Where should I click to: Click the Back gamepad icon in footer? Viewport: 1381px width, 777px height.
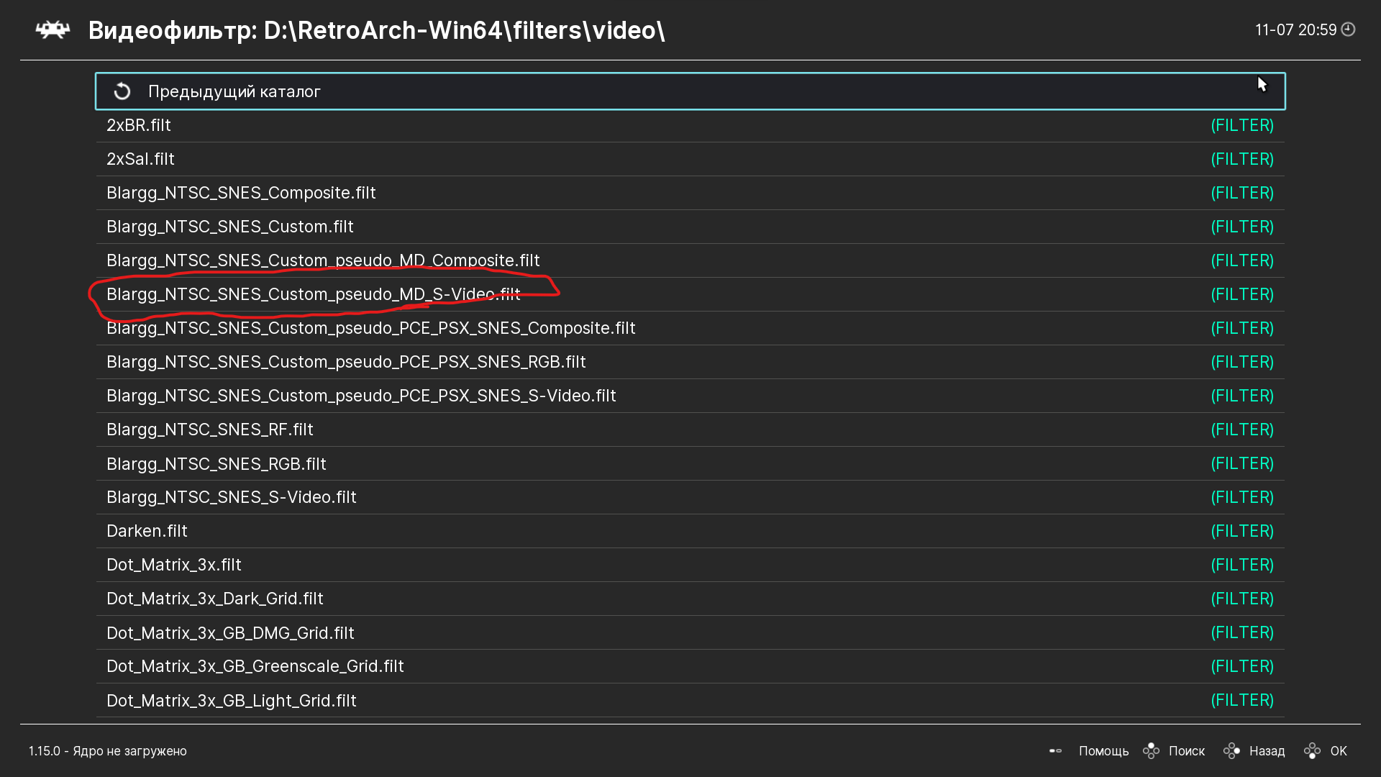coord(1231,751)
